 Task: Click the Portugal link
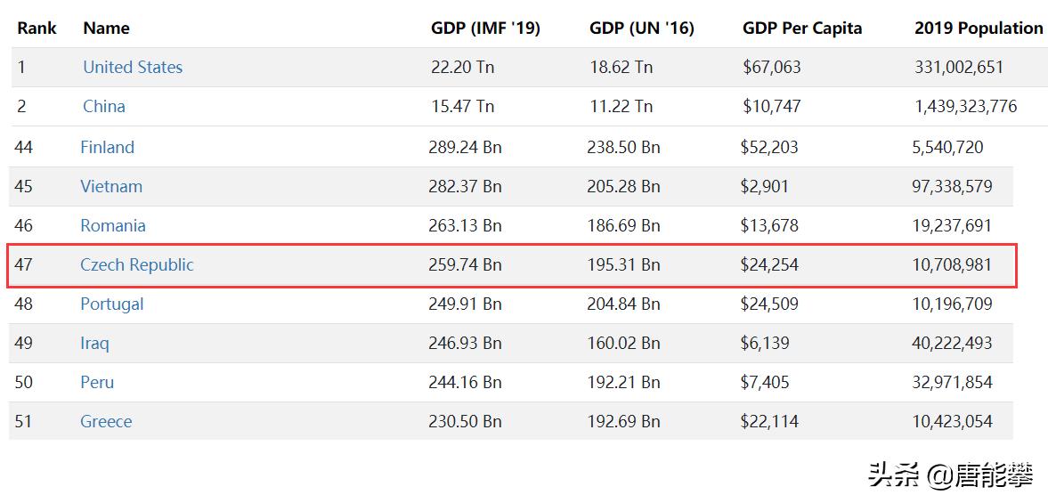[112, 304]
